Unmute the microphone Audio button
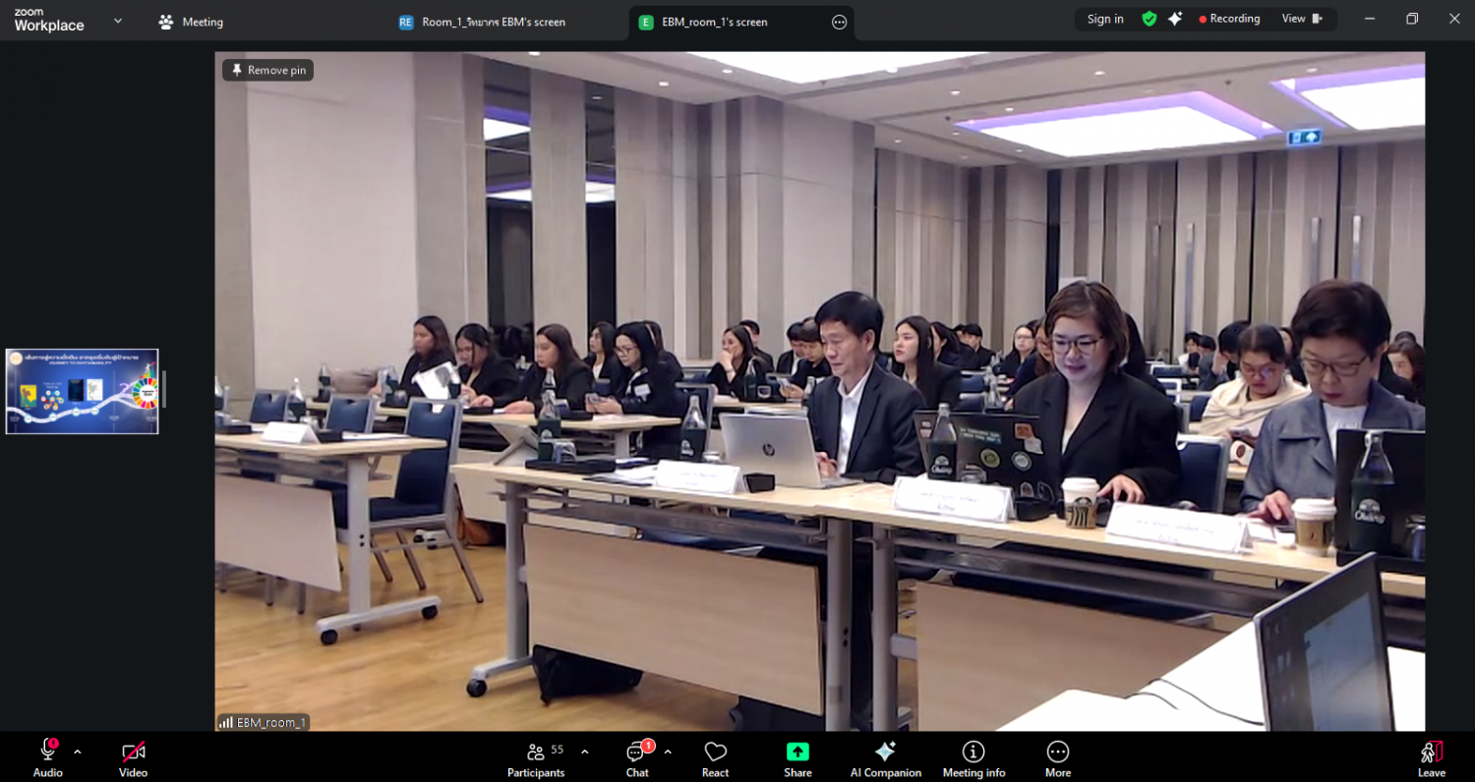1475x782 pixels. [x=47, y=755]
